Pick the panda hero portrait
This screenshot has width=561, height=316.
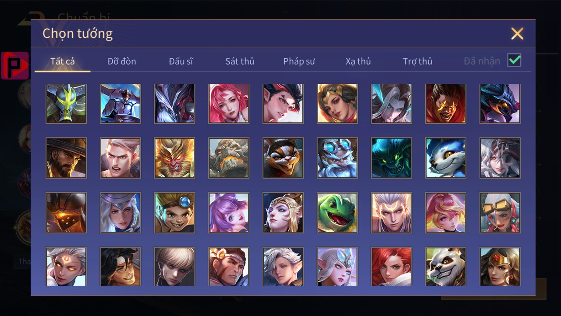[446, 266]
